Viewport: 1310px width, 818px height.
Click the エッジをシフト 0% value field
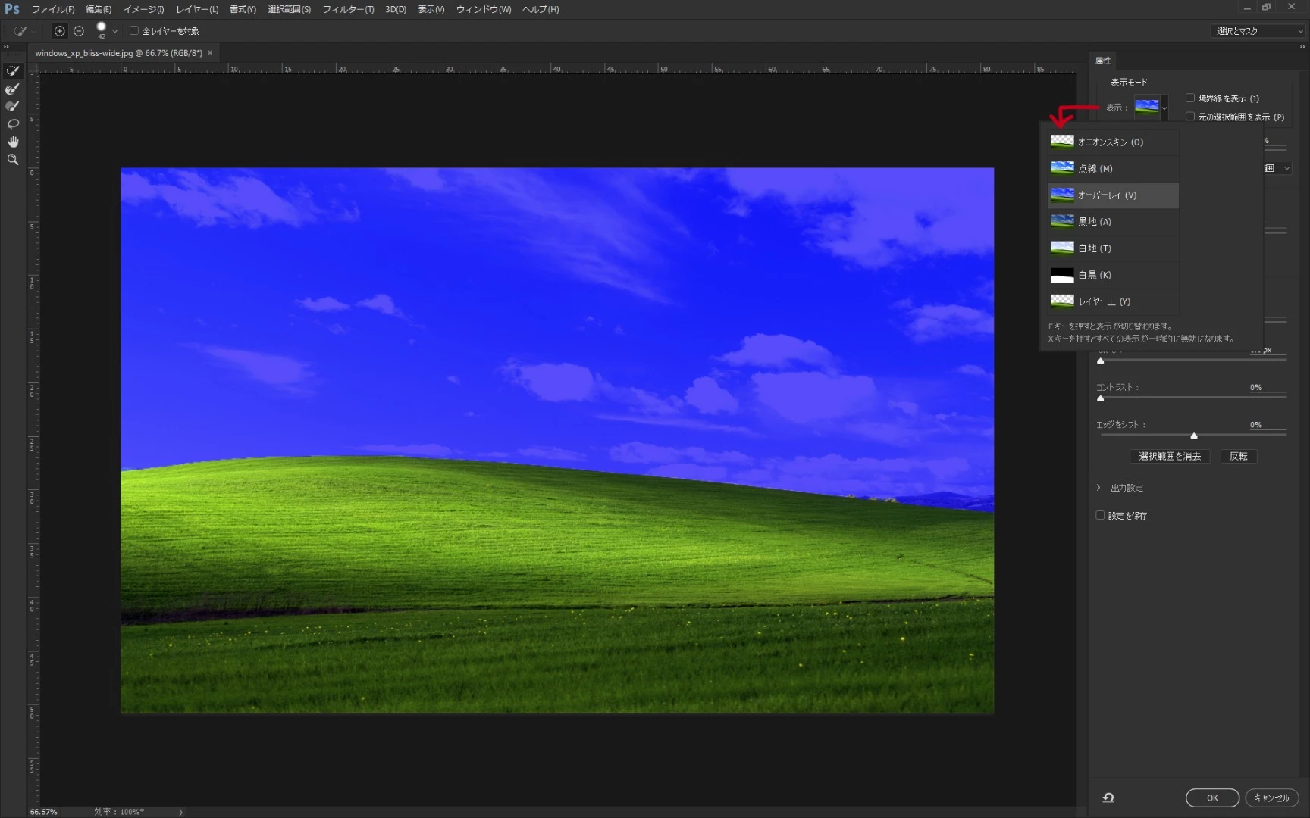click(x=1267, y=425)
